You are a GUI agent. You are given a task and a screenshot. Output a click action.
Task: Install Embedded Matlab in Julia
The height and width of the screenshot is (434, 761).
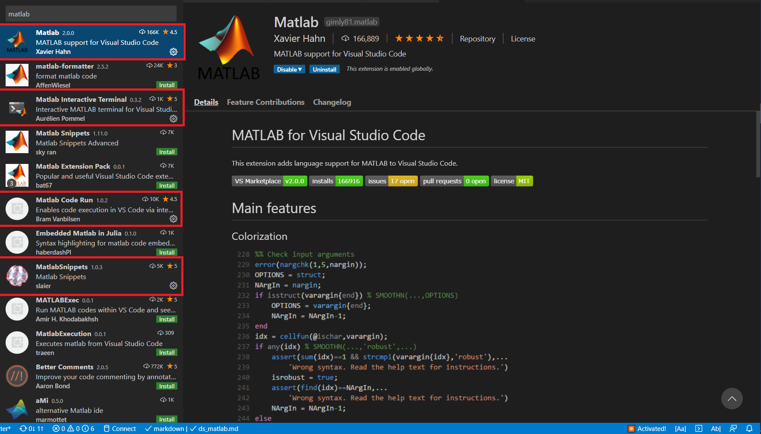click(167, 252)
